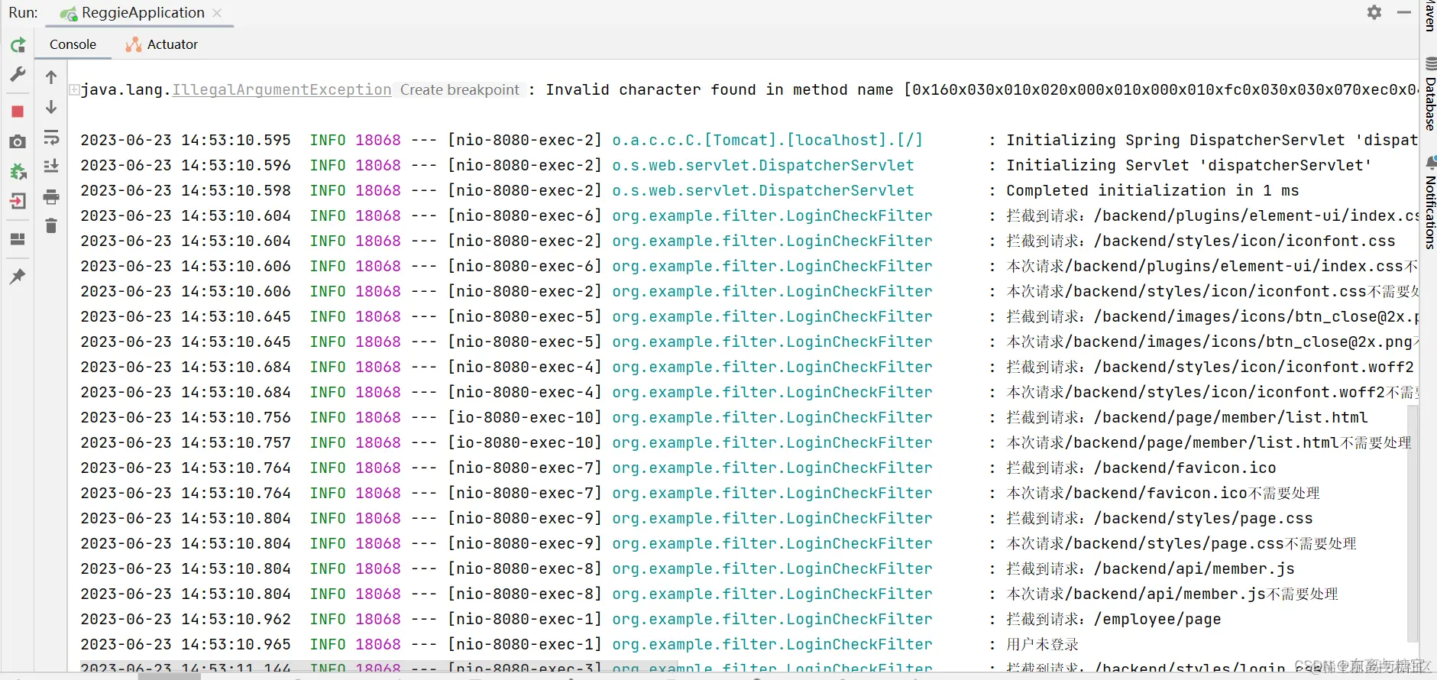Open the Notifications side tool window
This screenshot has height=680, width=1437.
click(x=1430, y=203)
